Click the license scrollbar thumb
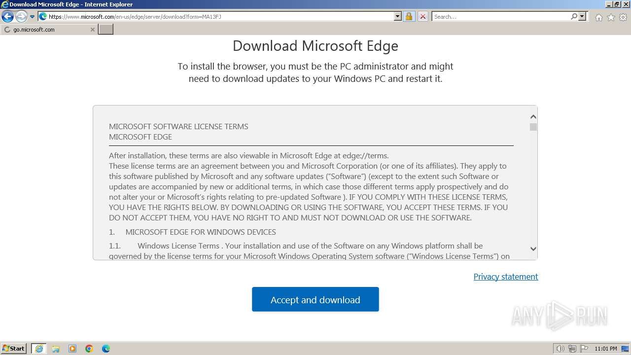 coord(533,127)
